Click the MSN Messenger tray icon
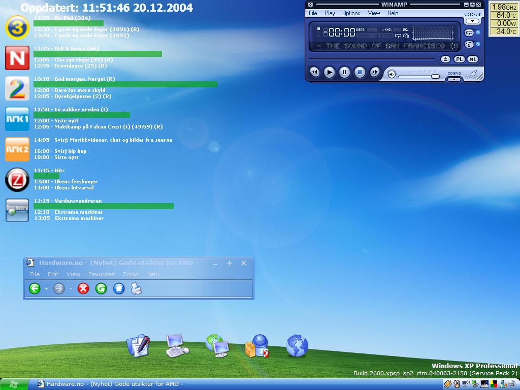This screenshot has width=520, height=390. click(503, 384)
